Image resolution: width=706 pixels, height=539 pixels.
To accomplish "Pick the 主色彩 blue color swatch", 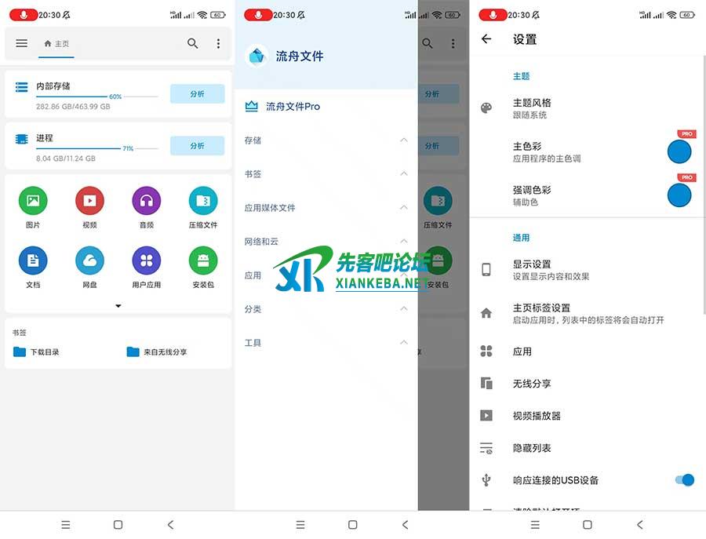I will [x=679, y=151].
